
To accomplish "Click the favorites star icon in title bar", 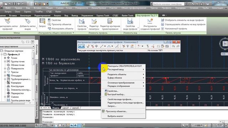I will 202,4.
